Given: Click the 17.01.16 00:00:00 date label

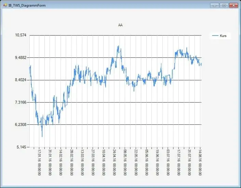Looking at the screenshot, I should (x=39, y=162).
